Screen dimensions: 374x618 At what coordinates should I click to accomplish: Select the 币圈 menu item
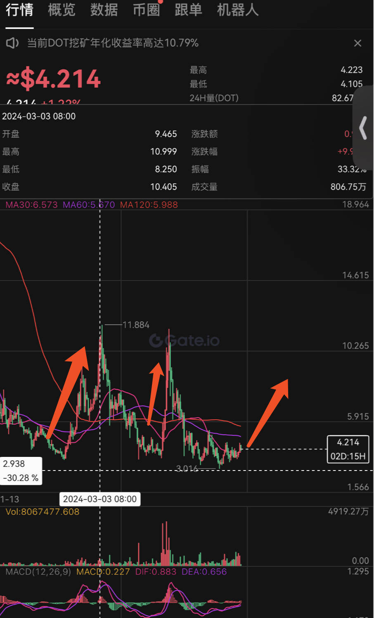[x=146, y=11]
